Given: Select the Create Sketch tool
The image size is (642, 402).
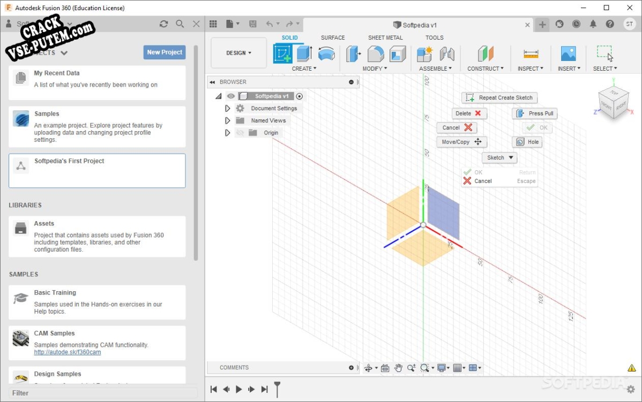Looking at the screenshot, I should click(x=282, y=54).
